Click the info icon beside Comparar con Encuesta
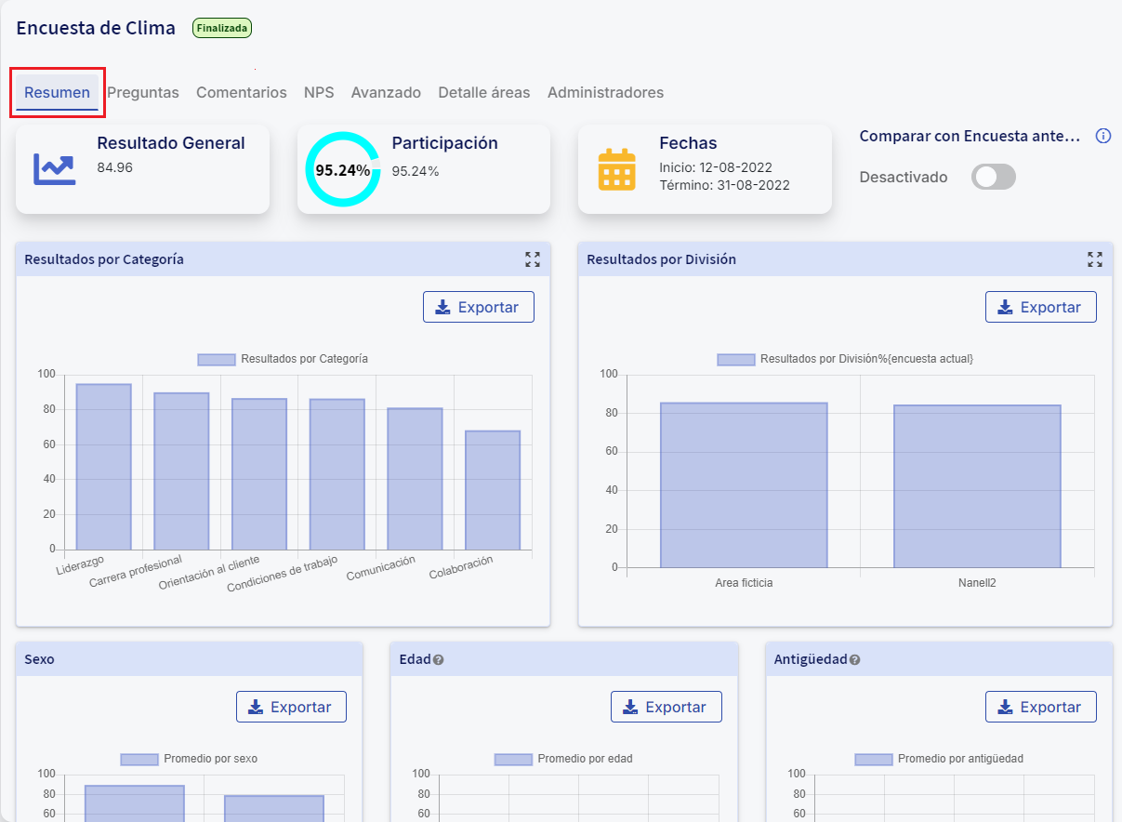This screenshot has width=1122, height=822. pyautogui.click(x=1103, y=137)
